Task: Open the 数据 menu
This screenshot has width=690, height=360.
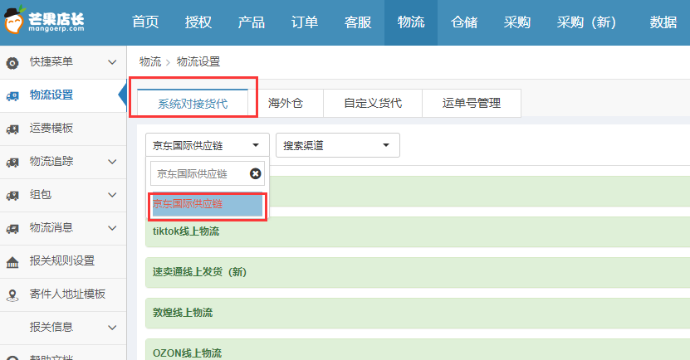Action: (663, 22)
